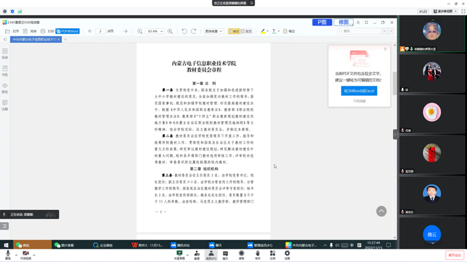
Task: Expand the 65.4% zoom level dropdown
Action: coord(155,31)
